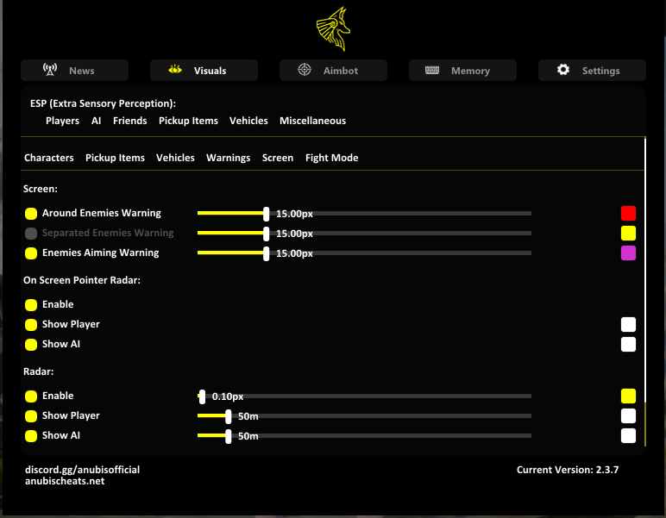Toggle Show AI in the Radar section
Image resolution: width=666 pixels, height=518 pixels.
pyautogui.click(x=31, y=436)
